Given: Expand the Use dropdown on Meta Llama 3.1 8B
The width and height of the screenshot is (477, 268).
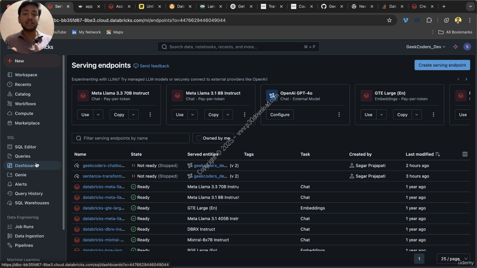Looking at the screenshot, I should (x=193, y=115).
